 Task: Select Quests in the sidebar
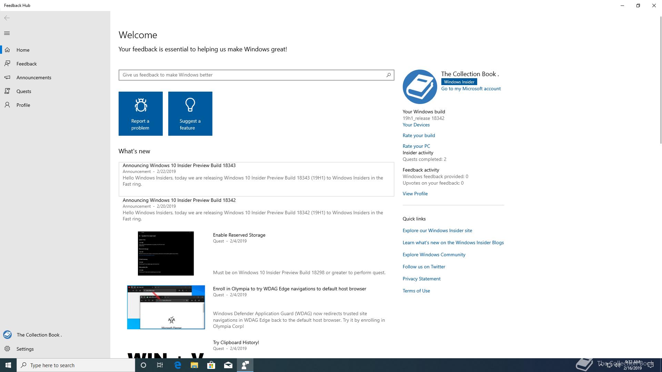(24, 91)
